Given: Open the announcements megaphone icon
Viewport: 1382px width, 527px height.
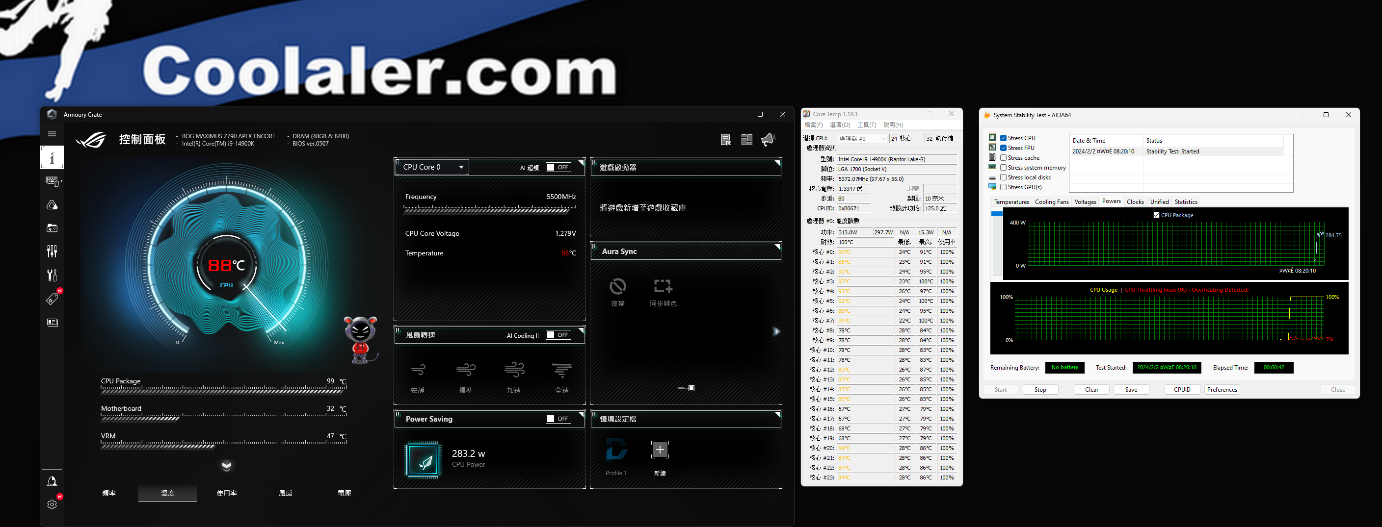Looking at the screenshot, I should pos(768,140).
